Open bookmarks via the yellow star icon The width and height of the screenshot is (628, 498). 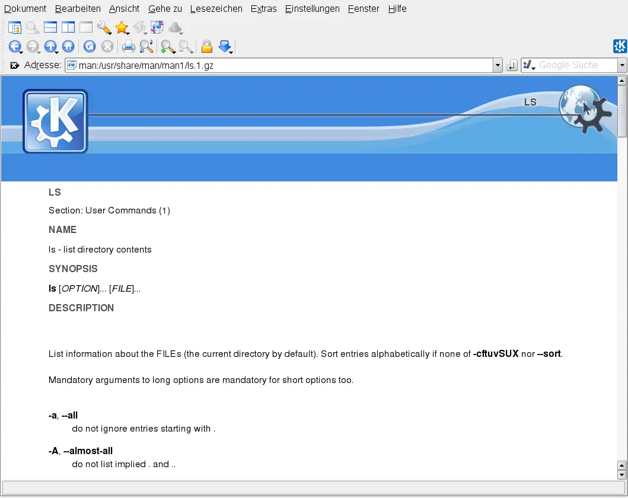(x=122, y=27)
